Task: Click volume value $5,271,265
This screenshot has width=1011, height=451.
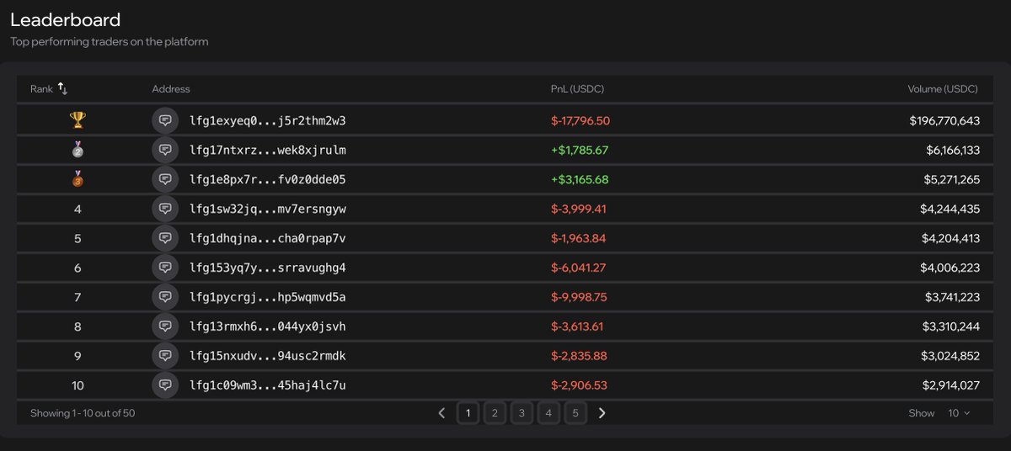Action: point(953,179)
